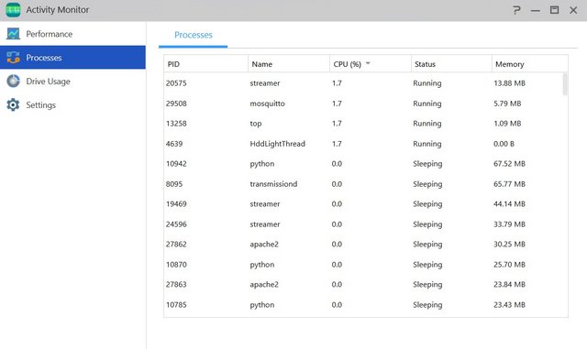Switch to the Processes tab
This screenshot has width=587, height=349.
194,35
